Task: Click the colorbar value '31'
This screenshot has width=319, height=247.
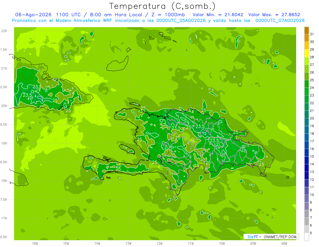Action: pyautogui.click(x=312, y=34)
